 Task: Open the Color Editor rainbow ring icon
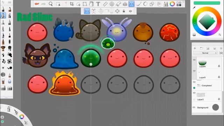pyautogui.click(x=172, y=4)
